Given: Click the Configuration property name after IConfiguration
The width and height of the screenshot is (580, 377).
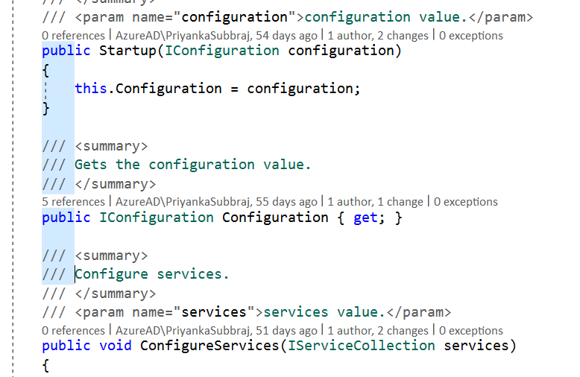Looking at the screenshot, I should (275, 218).
